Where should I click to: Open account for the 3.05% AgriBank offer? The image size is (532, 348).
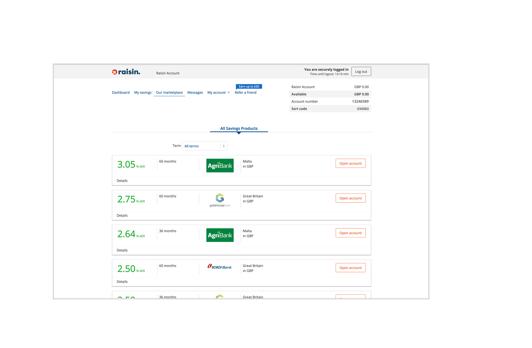coord(350,163)
